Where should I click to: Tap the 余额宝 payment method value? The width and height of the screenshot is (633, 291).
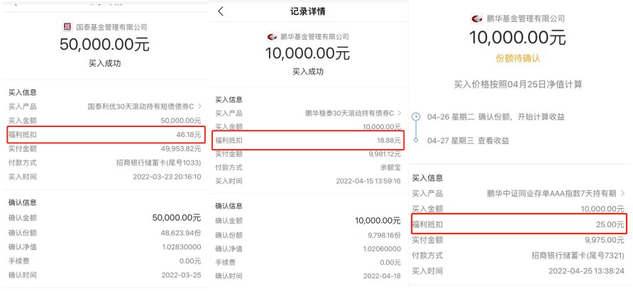tap(391, 168)
